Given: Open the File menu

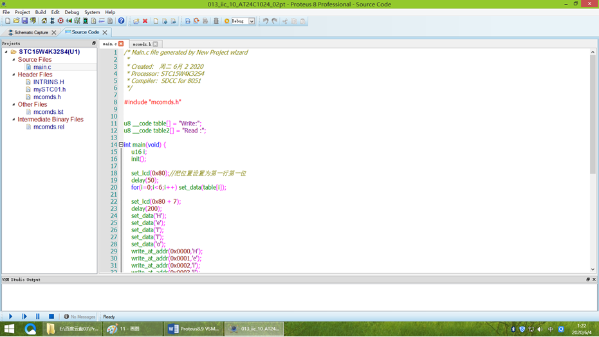Looking at the screenshot, I should tap(6, 12).
